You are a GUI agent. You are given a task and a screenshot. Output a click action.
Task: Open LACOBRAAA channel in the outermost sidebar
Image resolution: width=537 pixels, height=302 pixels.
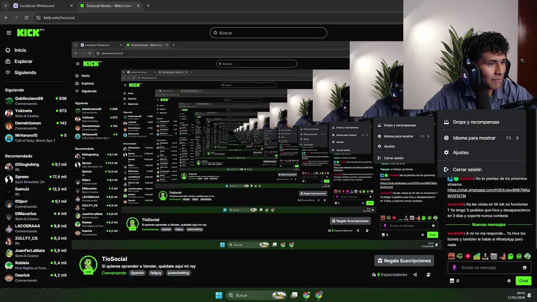pos(36,228)
